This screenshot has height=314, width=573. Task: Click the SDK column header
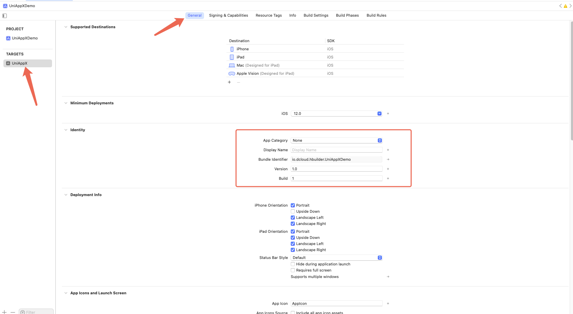pos(331,41)
